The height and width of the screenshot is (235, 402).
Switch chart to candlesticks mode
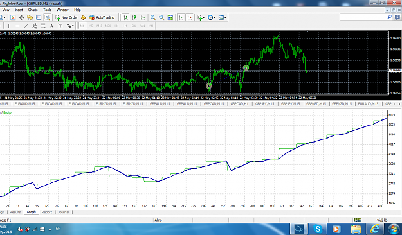(x=134, y=17)
